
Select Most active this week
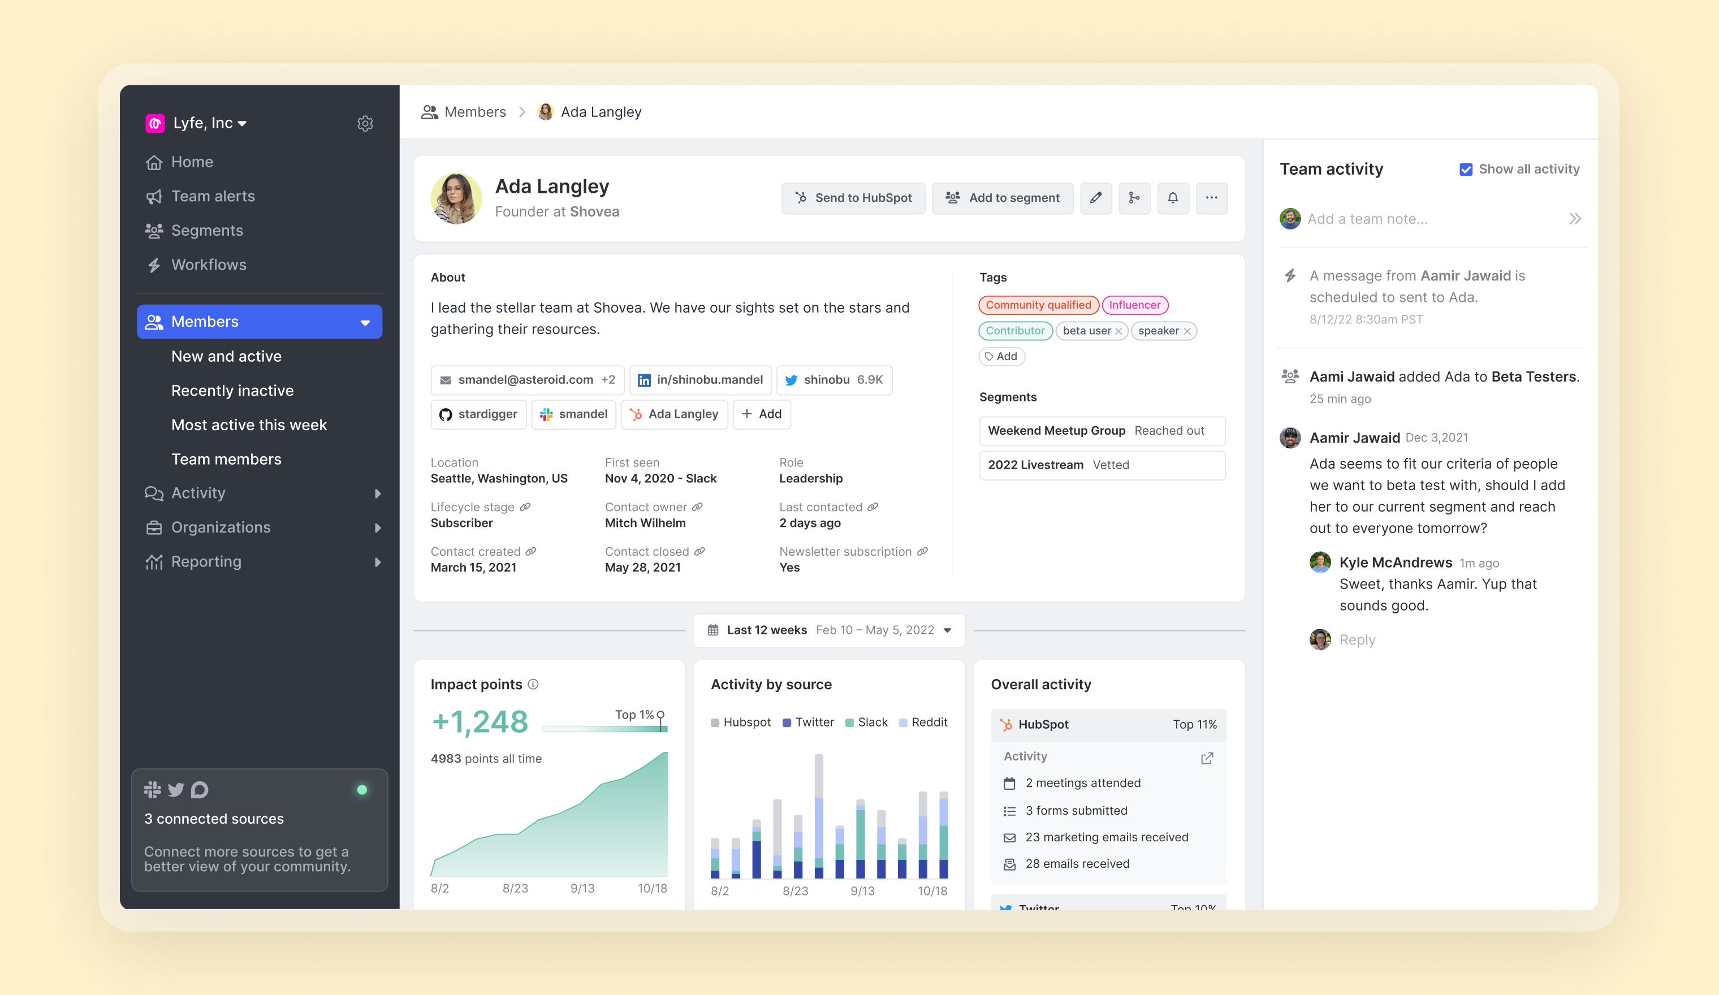point(249,425)
